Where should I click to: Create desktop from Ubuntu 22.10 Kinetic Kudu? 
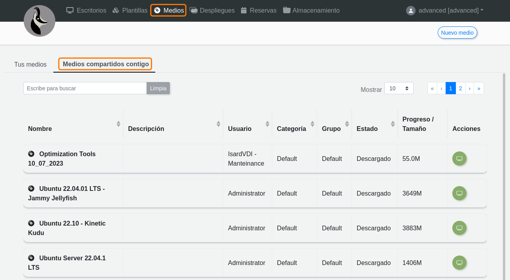click(459, 228)
